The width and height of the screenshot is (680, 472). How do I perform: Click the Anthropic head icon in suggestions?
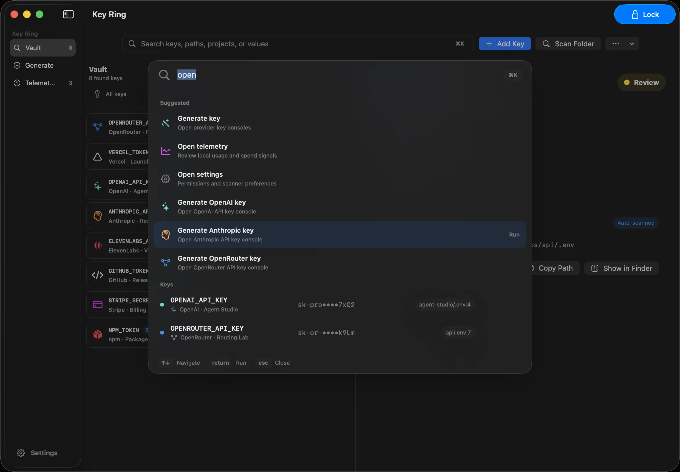point(166,235)
